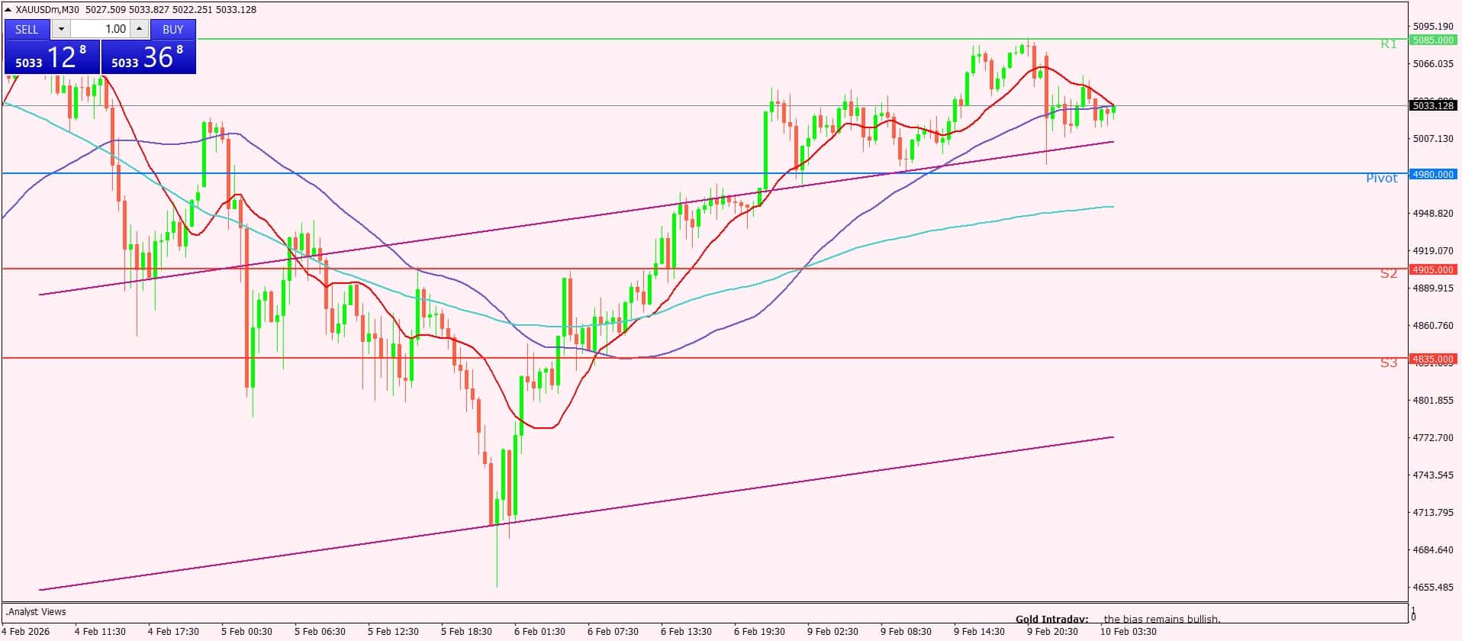The width and height of the screenshot is (1462, 641).
Task: Click the SELL button
Action: [x=27, y=29]
